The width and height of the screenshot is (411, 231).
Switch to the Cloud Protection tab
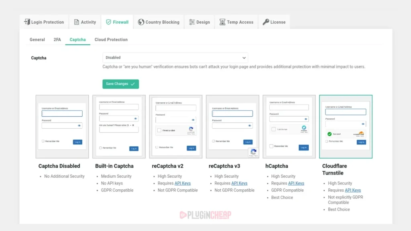pyautogui.click(x=111, y=40)
